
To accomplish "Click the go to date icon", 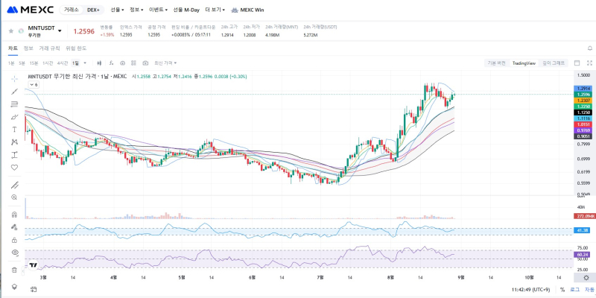I will tap(34, 290).
